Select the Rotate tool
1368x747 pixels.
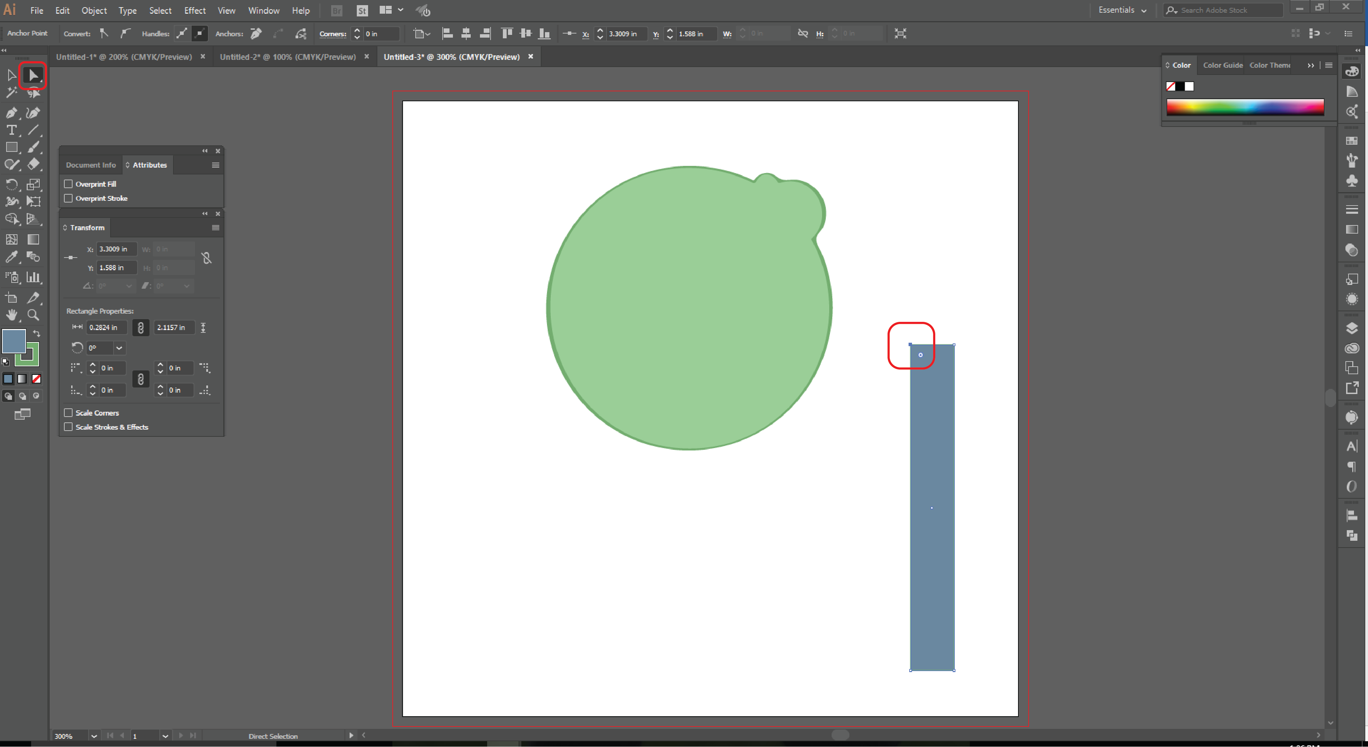click(x=11, y=184)
